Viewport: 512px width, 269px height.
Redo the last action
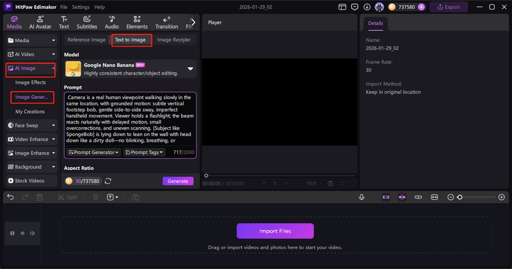(x=25, y=197)
